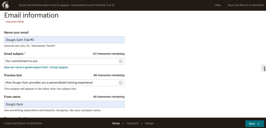Go to the Template step
Viewport: 266px width, 128px height.
tap(132, 123)
